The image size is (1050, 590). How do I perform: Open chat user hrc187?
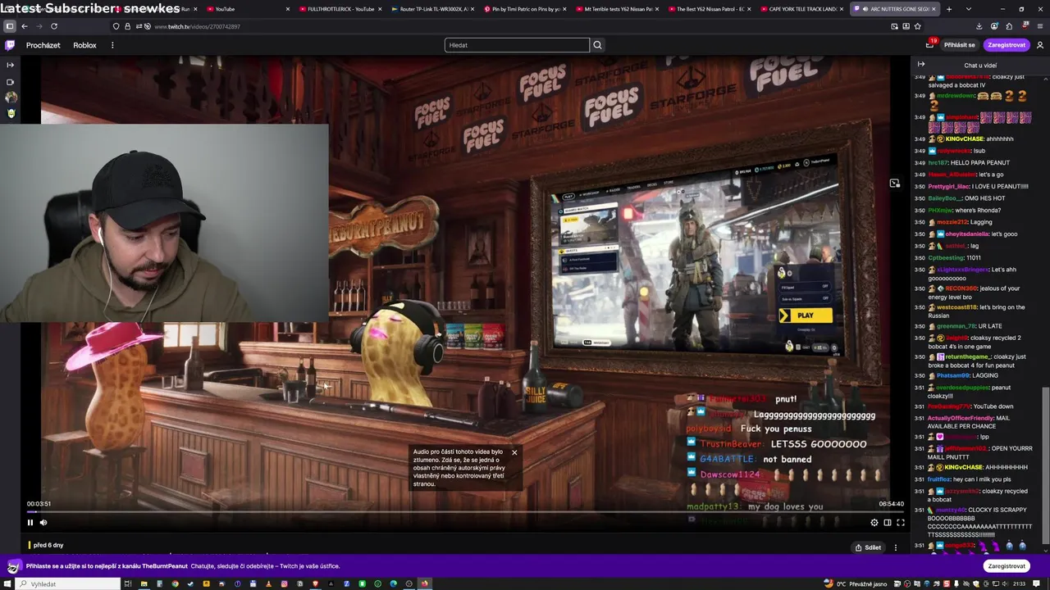(x=938, y=162)
